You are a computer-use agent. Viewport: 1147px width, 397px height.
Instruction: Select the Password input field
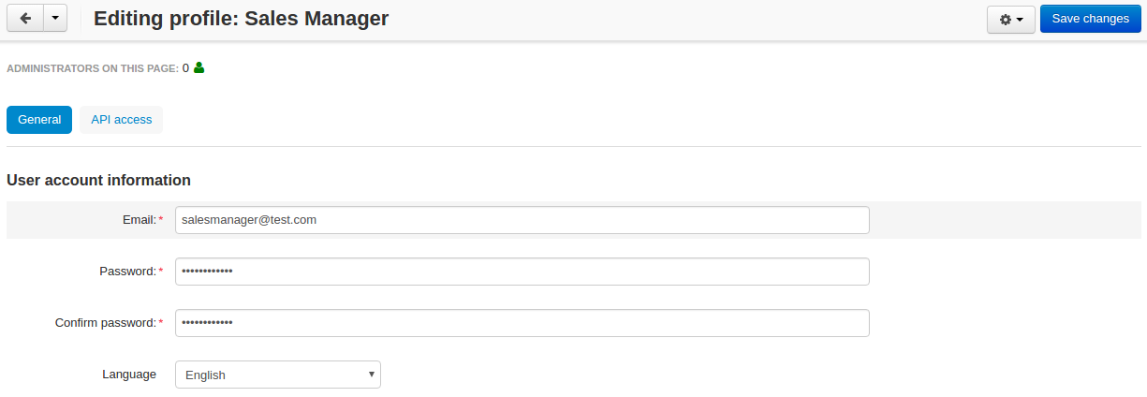(522, 272)
